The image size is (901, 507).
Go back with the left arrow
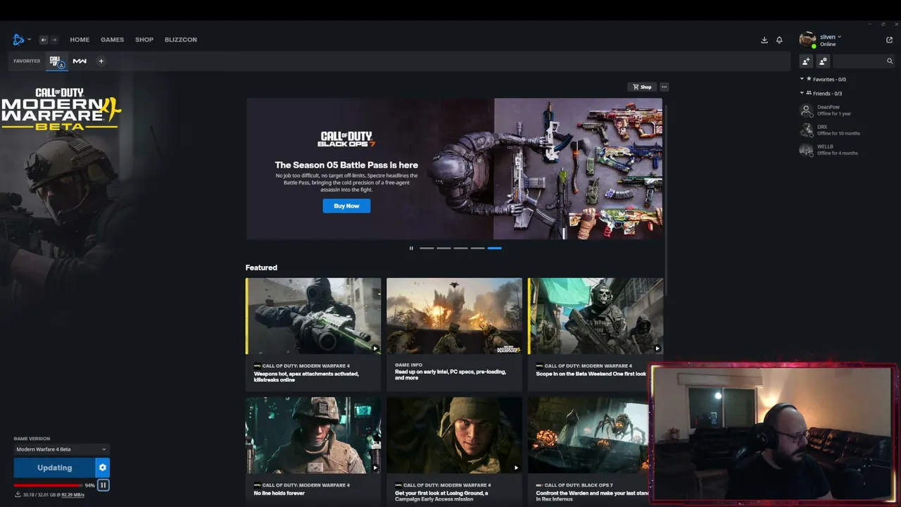point(43,39)
